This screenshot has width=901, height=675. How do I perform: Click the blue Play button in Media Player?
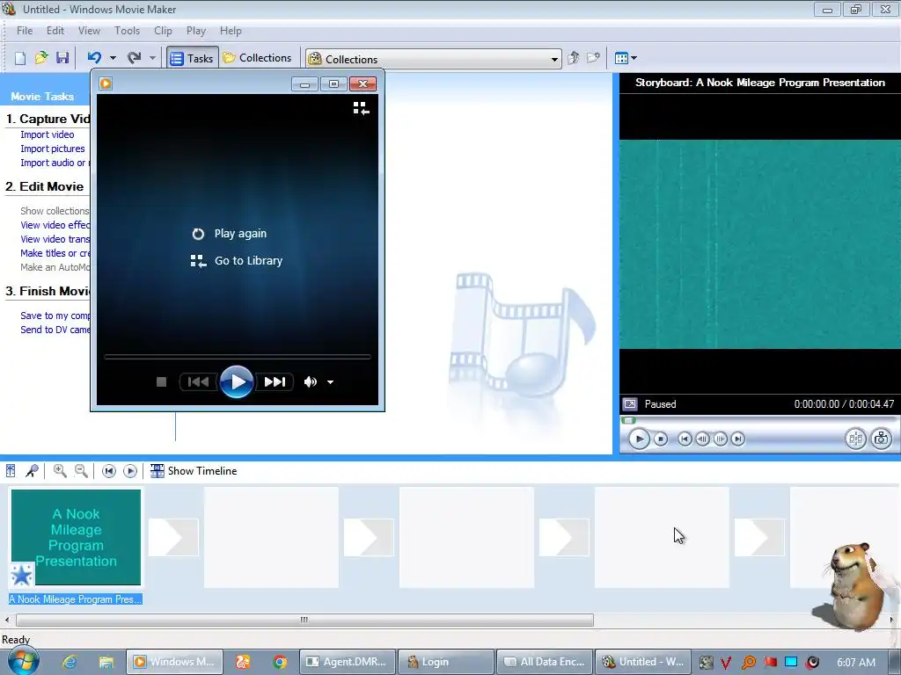(x=237, y=381)
